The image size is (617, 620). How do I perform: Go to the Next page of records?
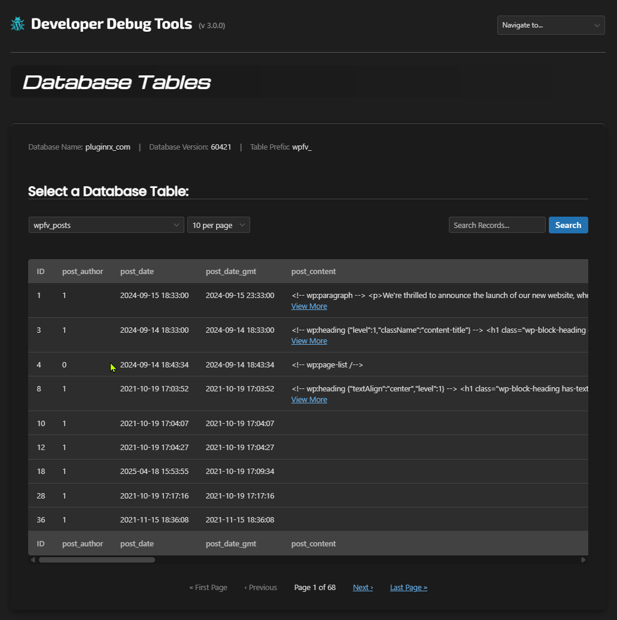[x=363, y=587]
